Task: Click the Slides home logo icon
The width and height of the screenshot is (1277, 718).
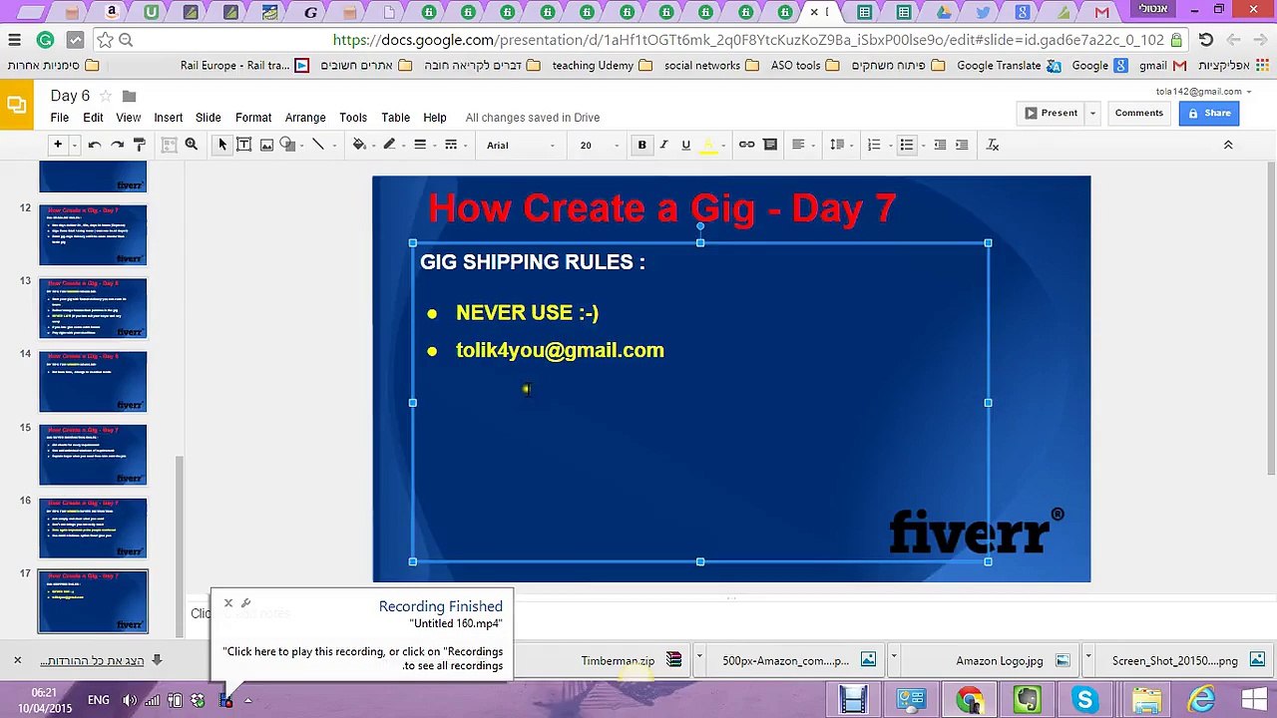Action: [16, 105]
